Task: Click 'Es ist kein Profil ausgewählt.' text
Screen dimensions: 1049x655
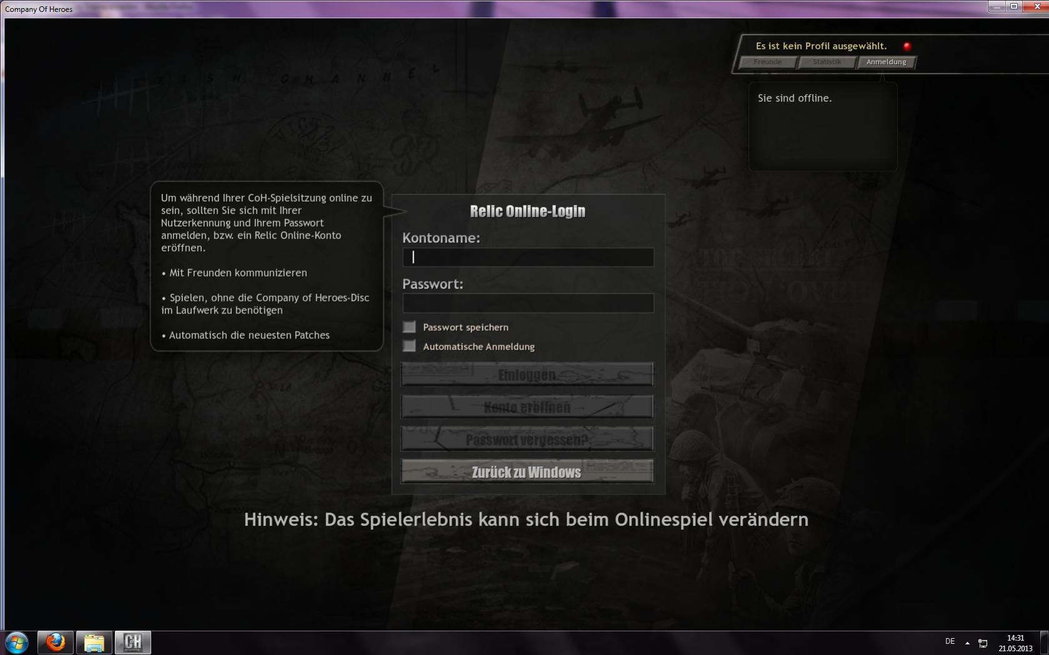Action: click(821, 46)
